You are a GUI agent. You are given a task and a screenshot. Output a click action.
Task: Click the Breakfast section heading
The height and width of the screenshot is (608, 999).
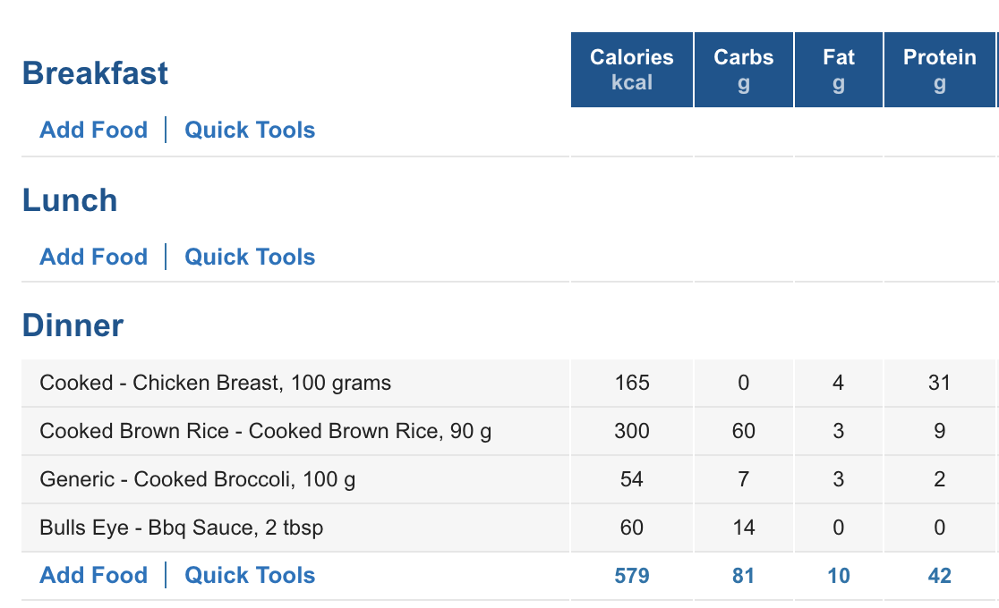pyautogui.click(x=95, y=73)
